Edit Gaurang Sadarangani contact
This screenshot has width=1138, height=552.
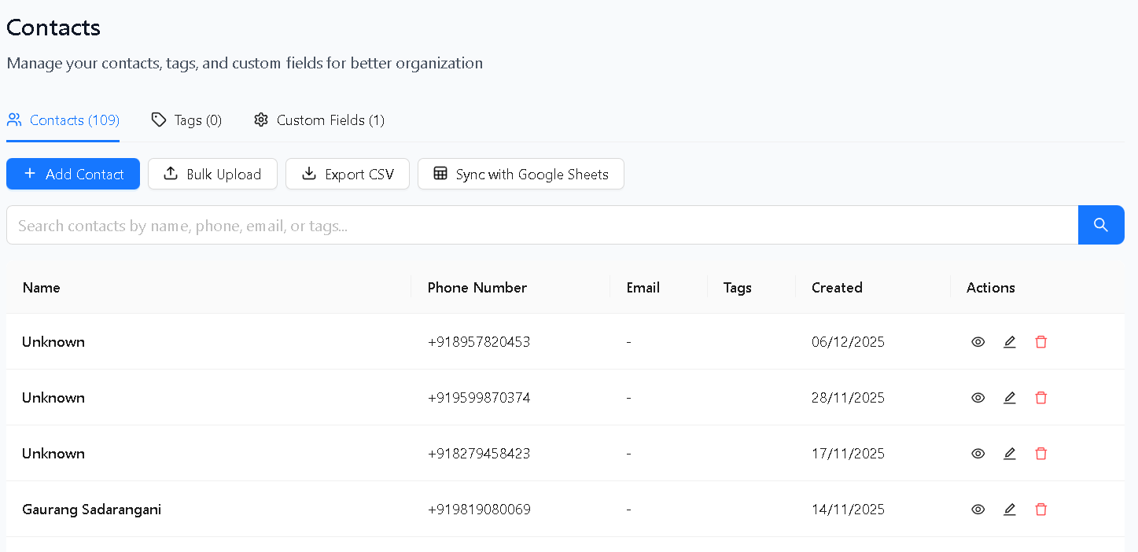pyautogui.click(x=1010, y=510)
